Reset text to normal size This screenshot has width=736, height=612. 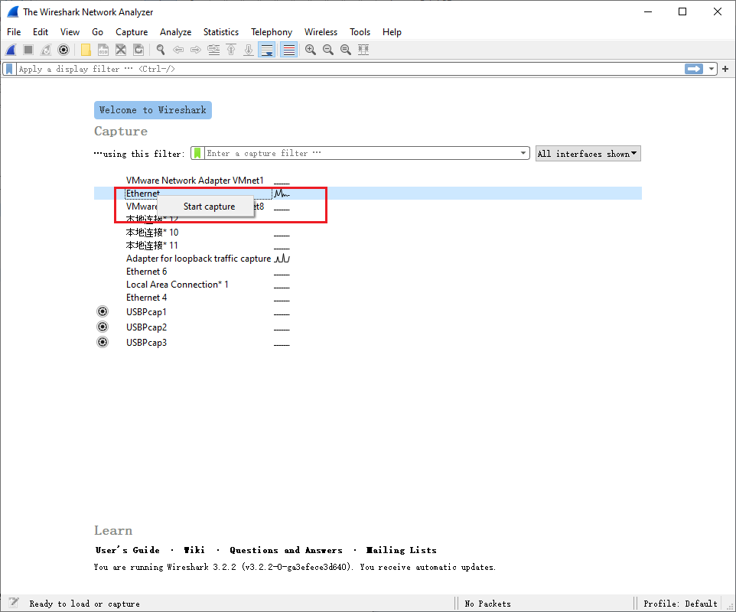pos(346,50)
